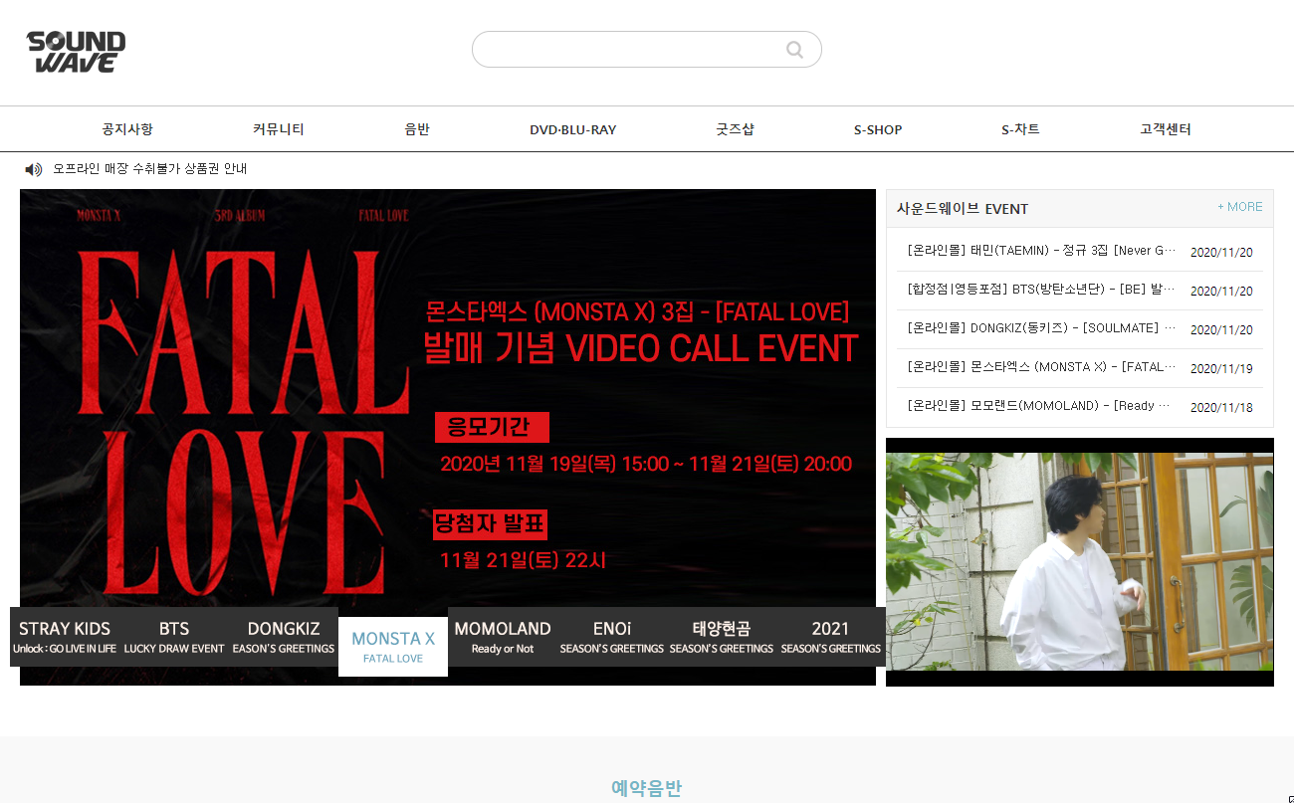This screenshot has height=803, width=1294.
Task: Select the MONSTA X Fatal Love tab
Action: tap(393, 647)
